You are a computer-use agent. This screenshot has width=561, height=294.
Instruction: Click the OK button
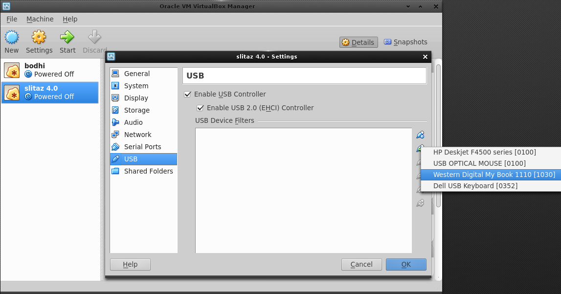coord(406,264)
